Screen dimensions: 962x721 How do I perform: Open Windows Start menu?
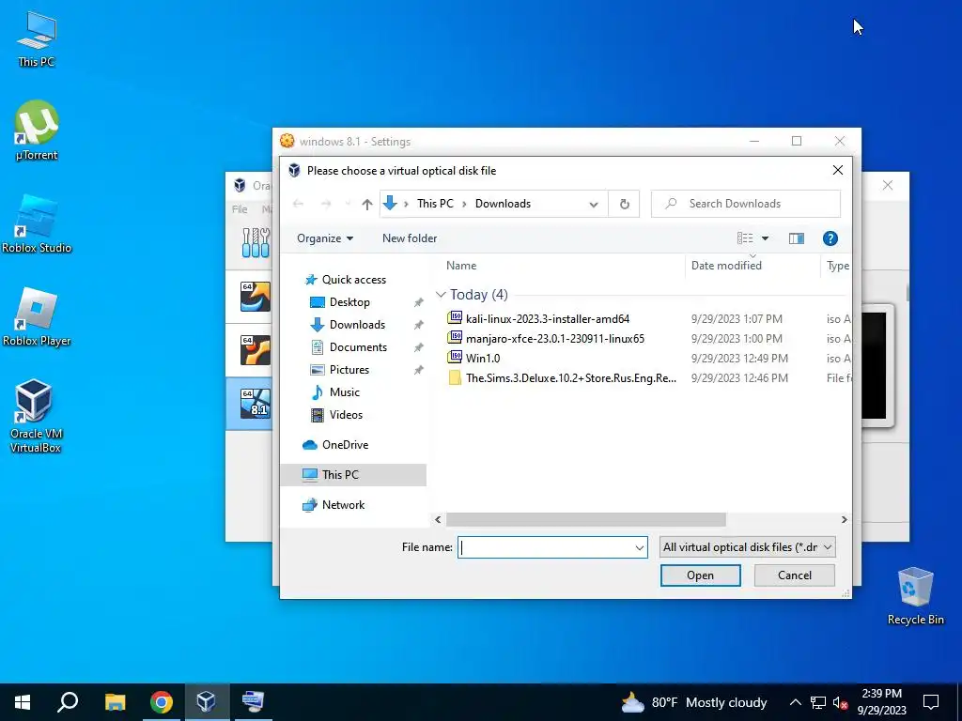pos(23,702)
